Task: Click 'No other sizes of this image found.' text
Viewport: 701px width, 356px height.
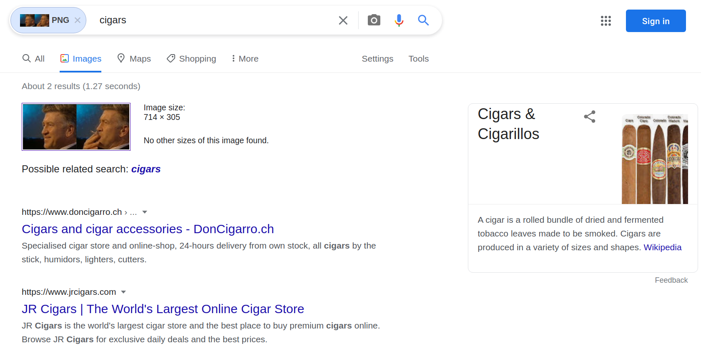Action: pyautogui.click(x=206, y=140)
